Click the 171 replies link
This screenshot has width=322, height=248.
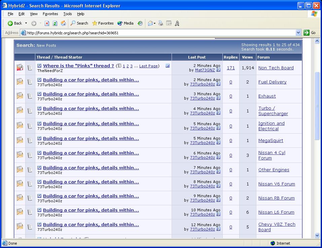click(231, 68)
